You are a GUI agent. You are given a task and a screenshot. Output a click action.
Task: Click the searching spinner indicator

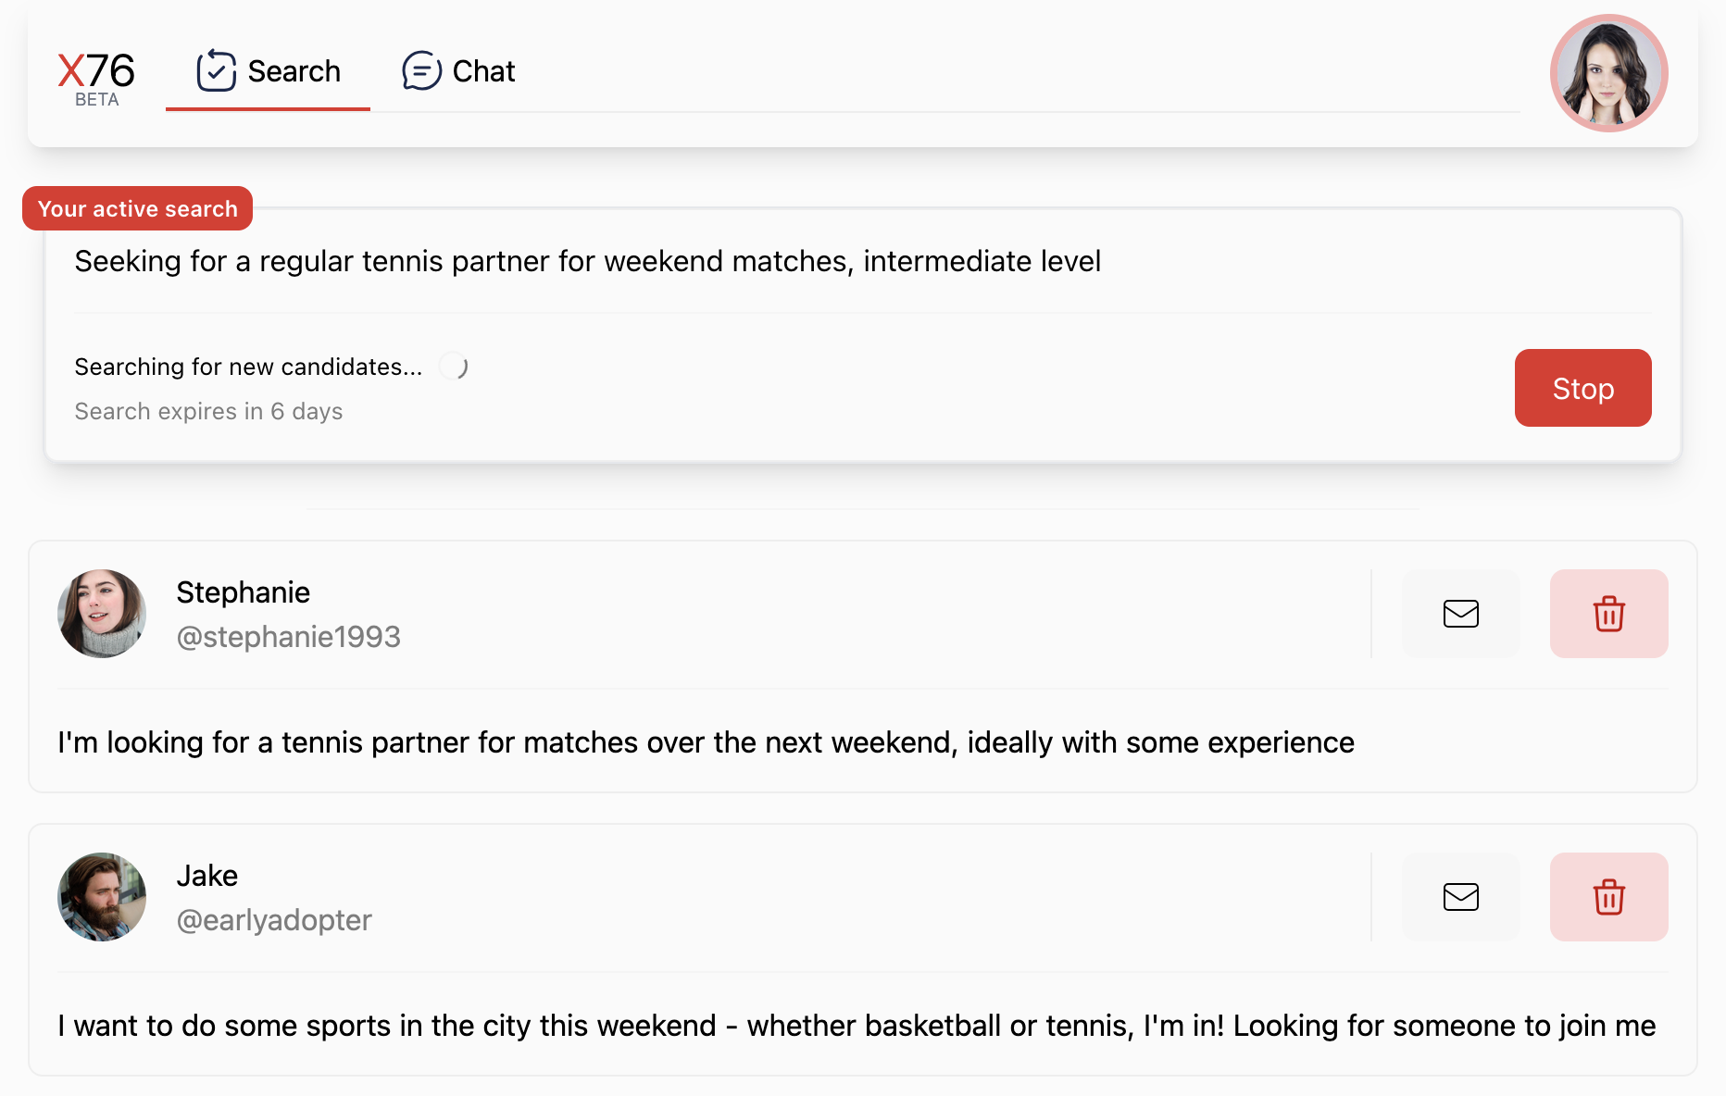[x=455, y=367]
